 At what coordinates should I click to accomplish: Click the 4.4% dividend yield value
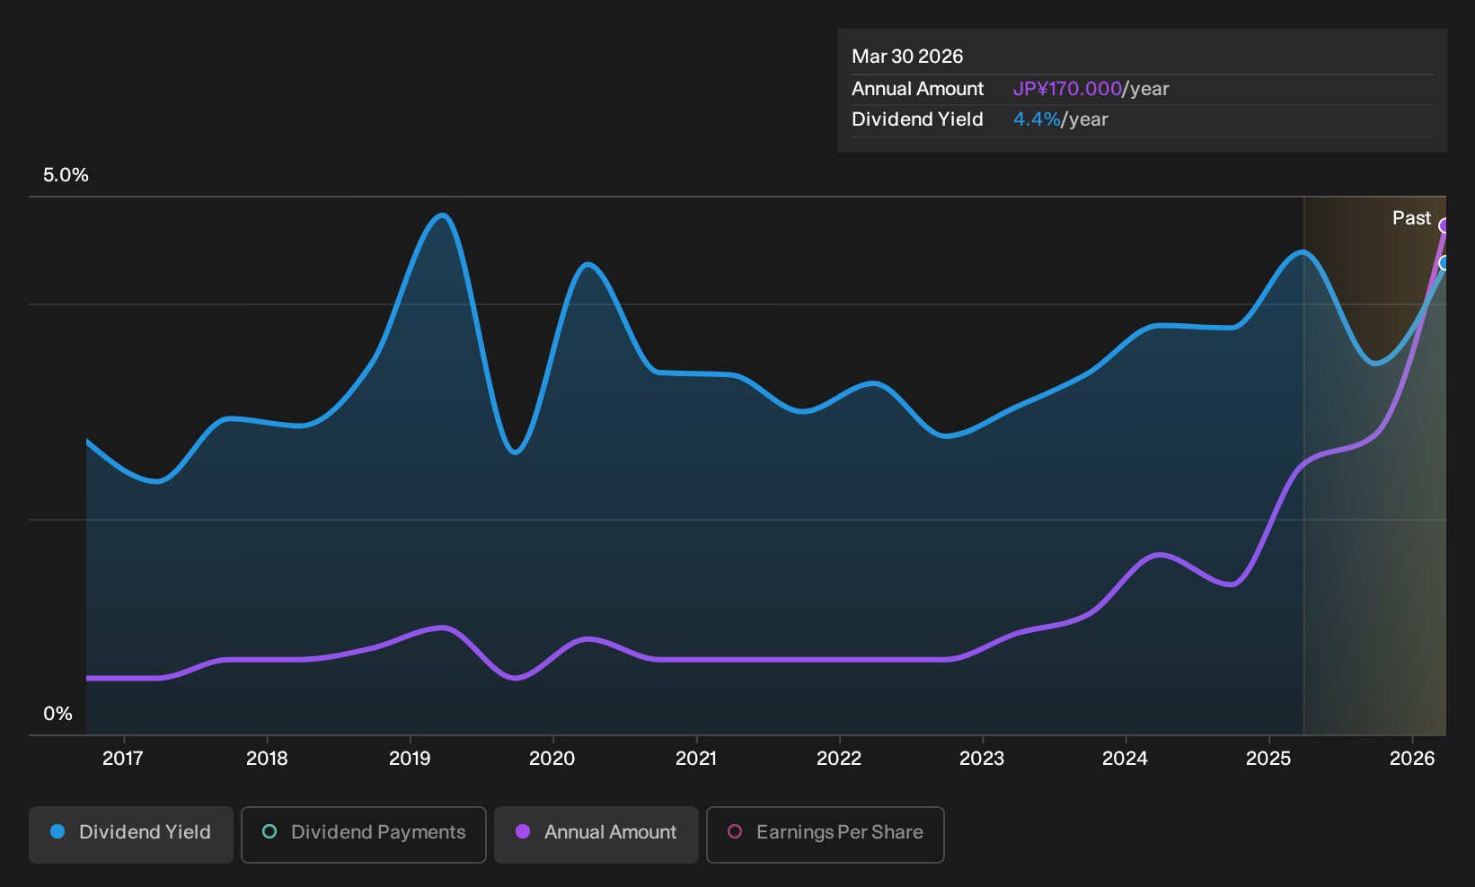[1037, 119]
